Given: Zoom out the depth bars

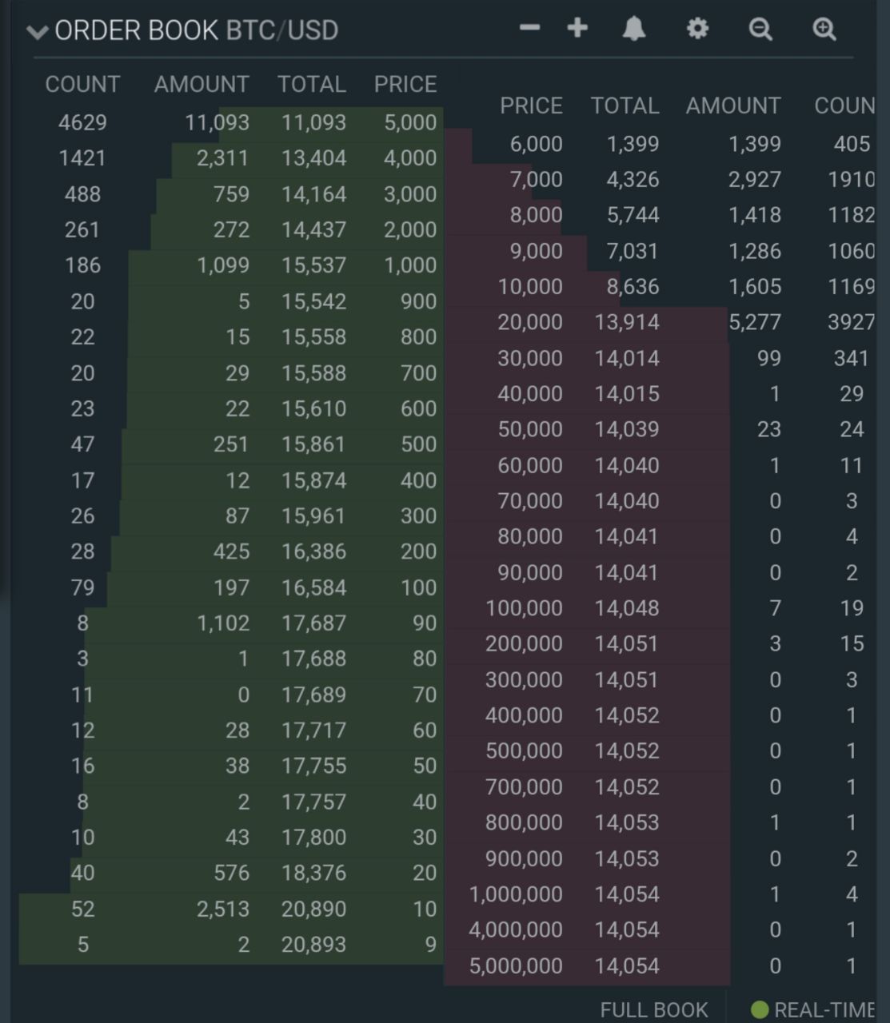Looking at the screenshot, I should point(760,30).
